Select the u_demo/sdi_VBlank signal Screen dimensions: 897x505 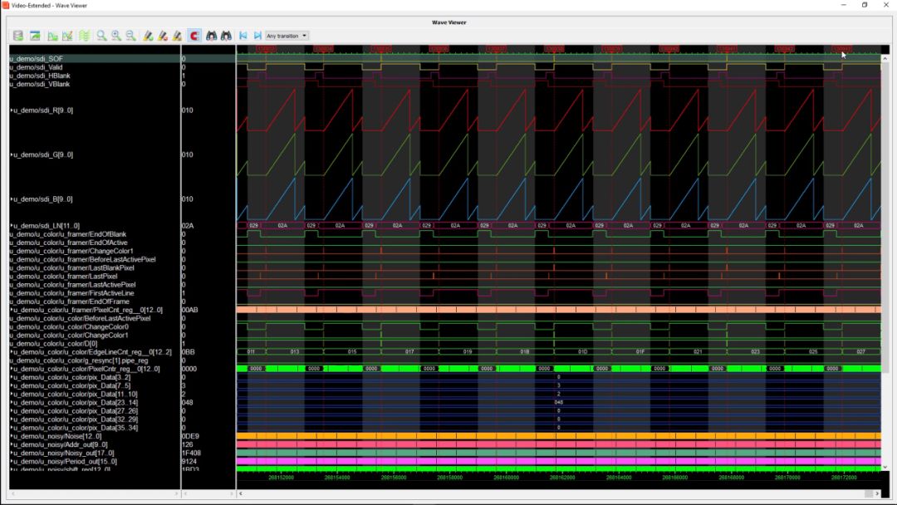(x=40, y=84)
